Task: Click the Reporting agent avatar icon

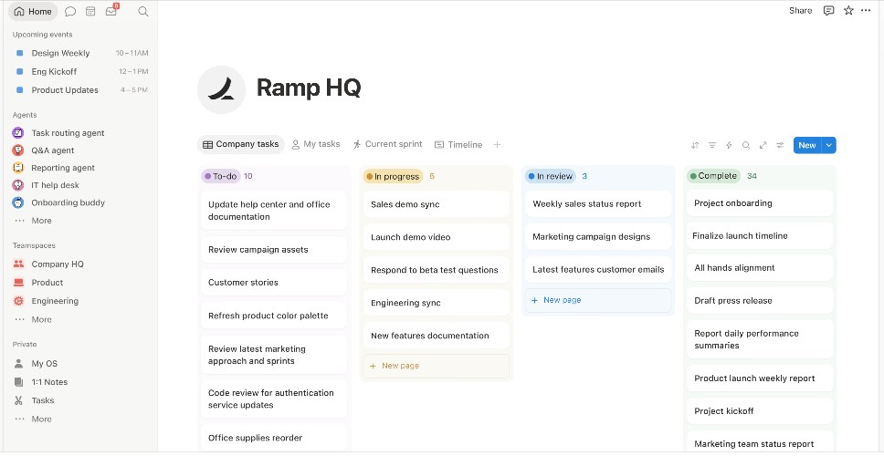Action: 18,168
